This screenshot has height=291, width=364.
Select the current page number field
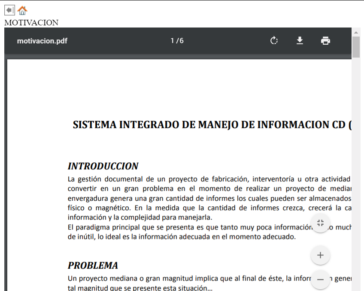tap(173, 41)
